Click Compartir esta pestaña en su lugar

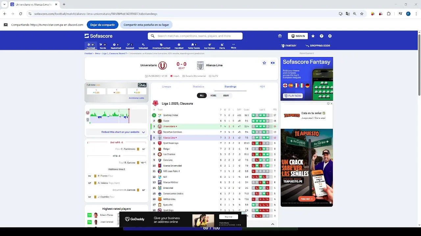pos(146,25)
